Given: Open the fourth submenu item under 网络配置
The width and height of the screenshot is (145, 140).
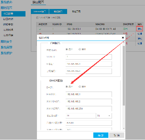Looking at the screenshot, I should (8, 30).
